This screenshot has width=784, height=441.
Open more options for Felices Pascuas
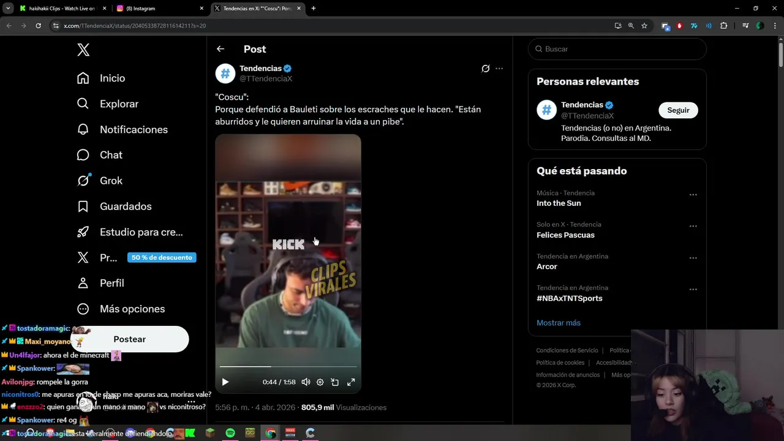tap(693, 226)
